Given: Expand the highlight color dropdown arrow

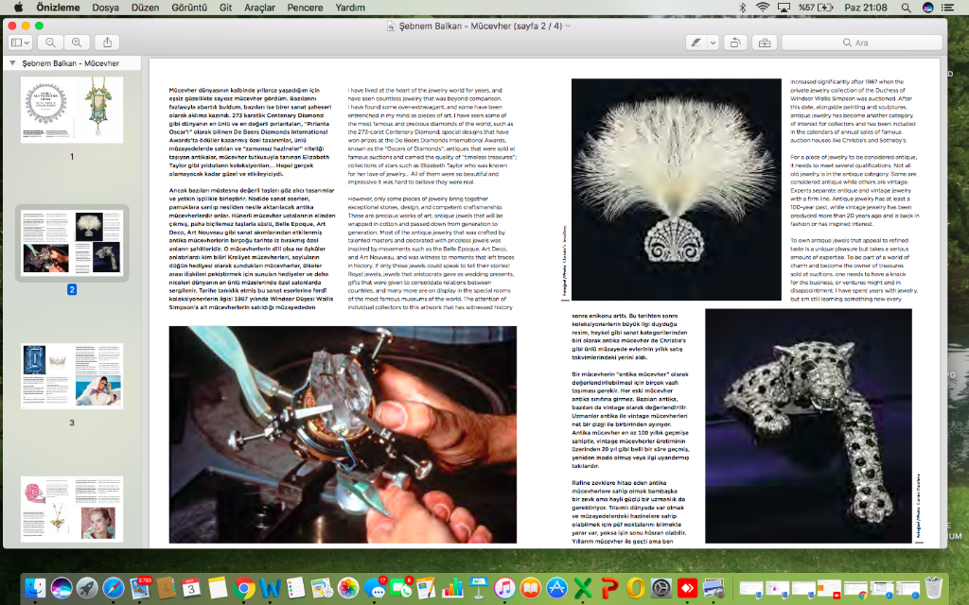Looking at the screenshot, I should tap(711, 43).
